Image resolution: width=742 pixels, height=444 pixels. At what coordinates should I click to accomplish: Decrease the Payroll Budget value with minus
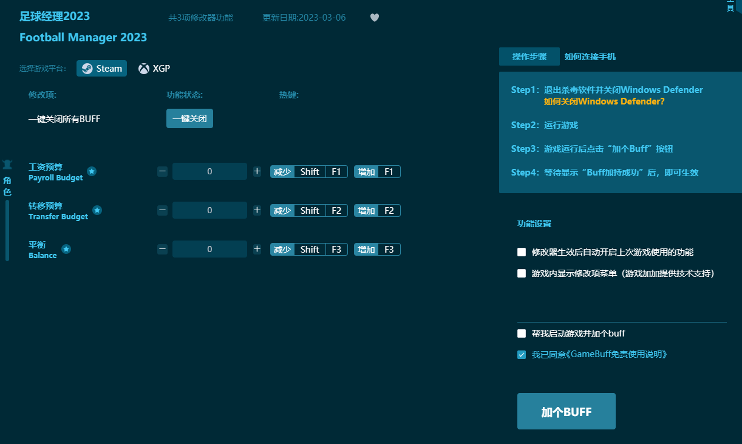click(162, 171)
